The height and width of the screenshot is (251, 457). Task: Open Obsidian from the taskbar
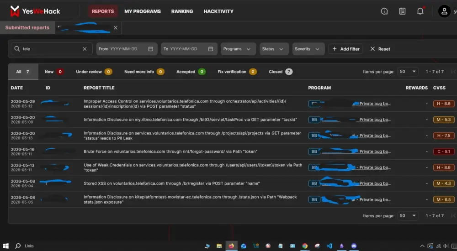pos(341,246)
